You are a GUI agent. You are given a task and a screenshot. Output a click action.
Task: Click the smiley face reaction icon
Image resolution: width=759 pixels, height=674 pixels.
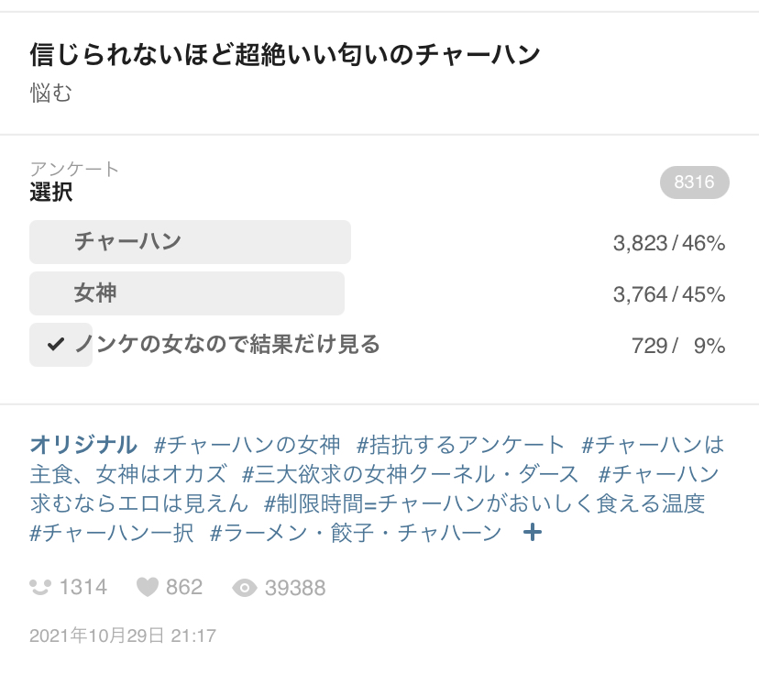[x=40, y=587]
